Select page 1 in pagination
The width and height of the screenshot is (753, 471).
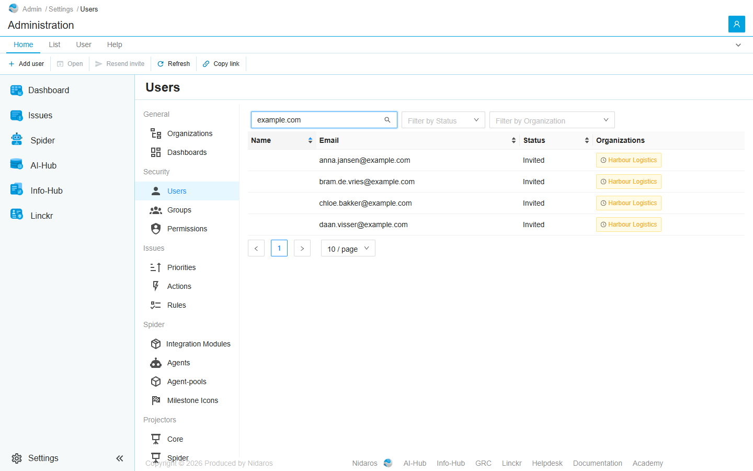click(x=279, y=248)
